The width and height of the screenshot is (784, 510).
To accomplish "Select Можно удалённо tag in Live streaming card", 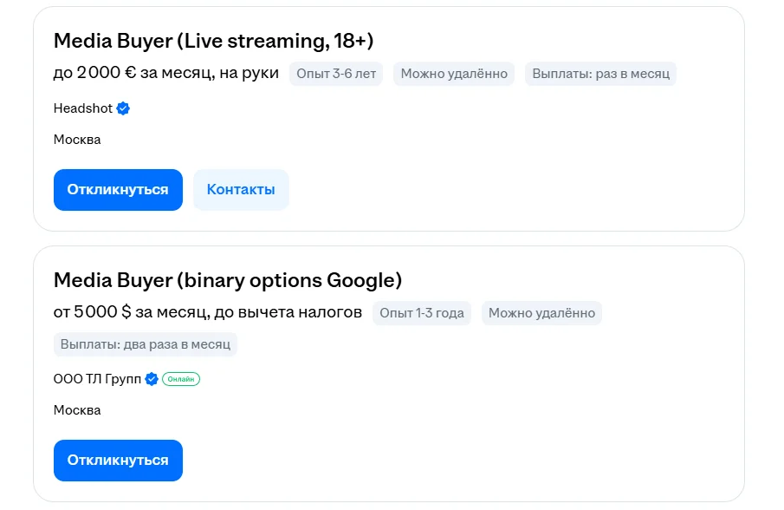I will [x=454, y=74].
